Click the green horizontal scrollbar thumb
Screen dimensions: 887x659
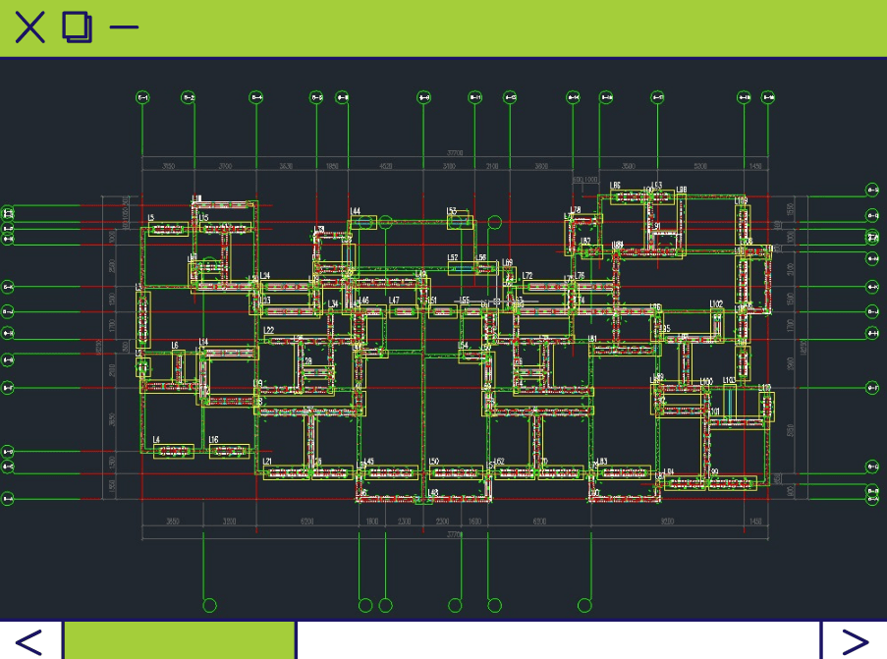pos(180,640)
